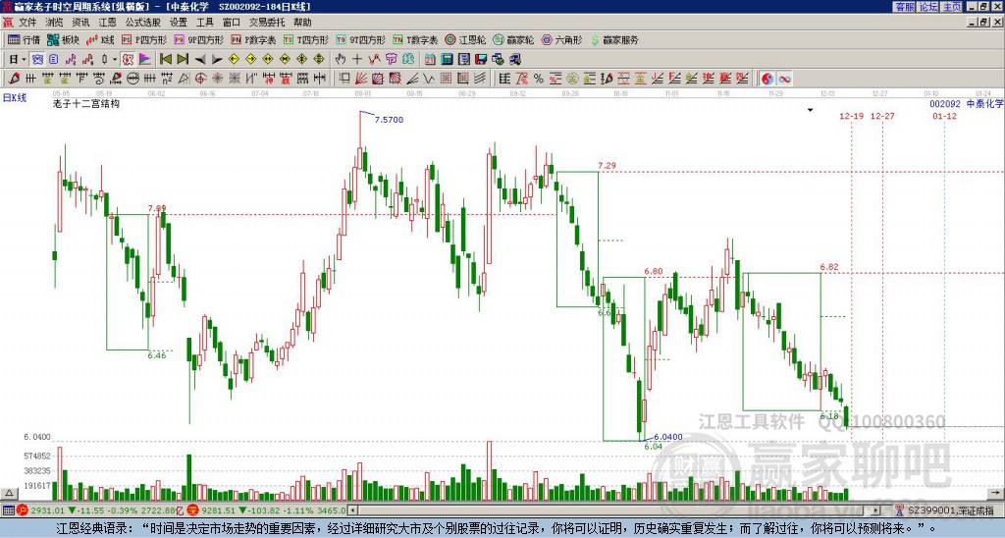
Task: Click the 12-27 date marker
Action: tap(882, 116)
